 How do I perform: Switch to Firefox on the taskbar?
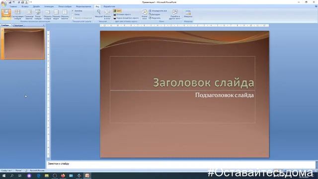pyautogui.click(x=63, y=176)
